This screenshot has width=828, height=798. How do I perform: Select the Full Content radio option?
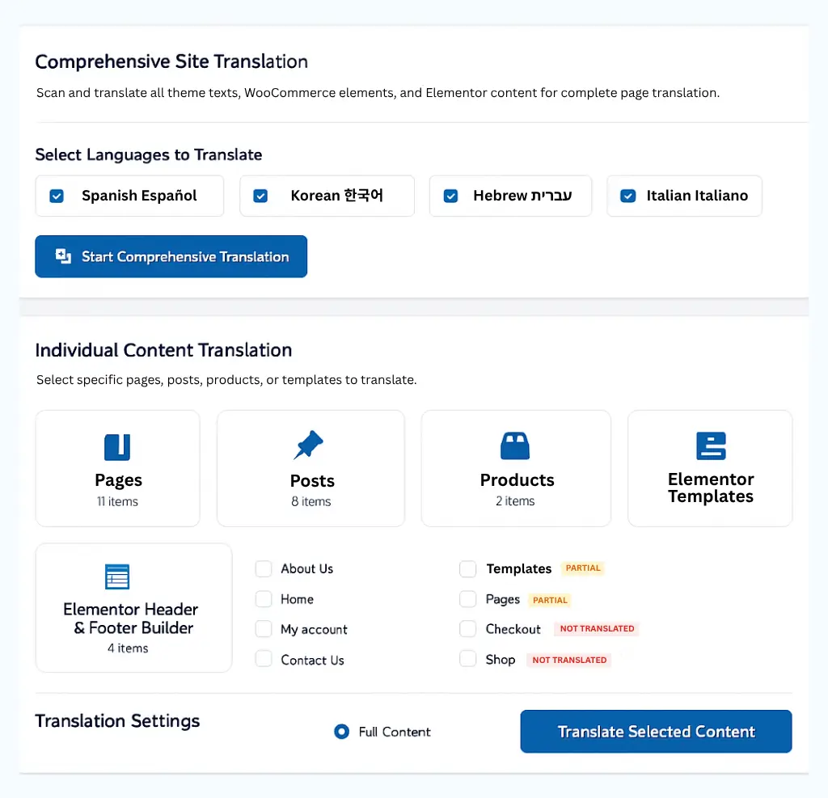click(341, 732)
